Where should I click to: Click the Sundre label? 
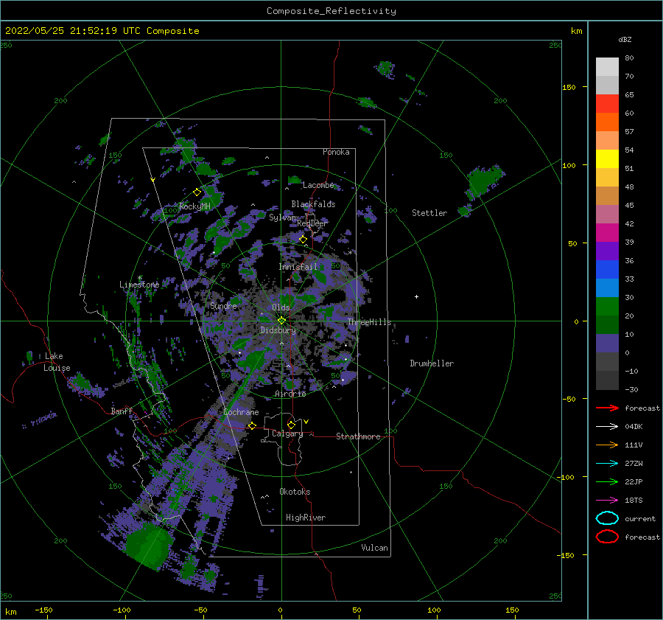click(223, 305)
